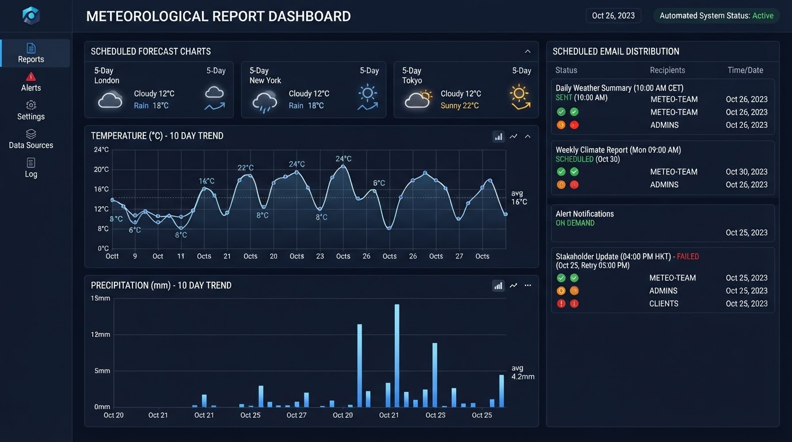This screenshot has height=442, width=792.
Task: Switch temperature chart to line view
Action: click(x=513, y=136)
